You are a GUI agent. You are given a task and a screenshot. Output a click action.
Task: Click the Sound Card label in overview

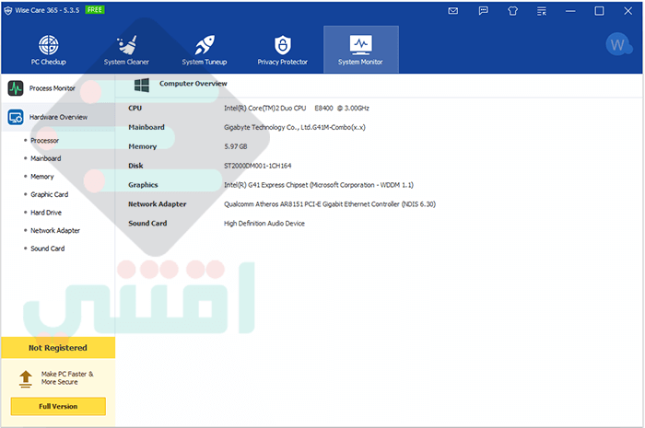click(147, 224)
